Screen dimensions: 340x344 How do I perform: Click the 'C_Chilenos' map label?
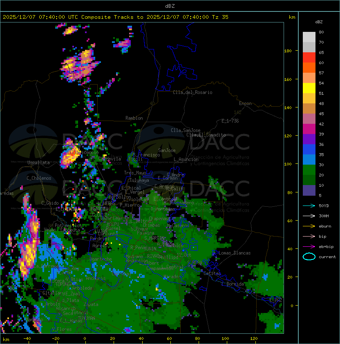[39, 178]
